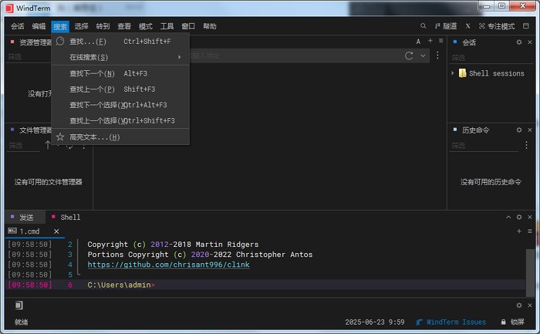Choose 高亮文本 from the search menu

94,137
